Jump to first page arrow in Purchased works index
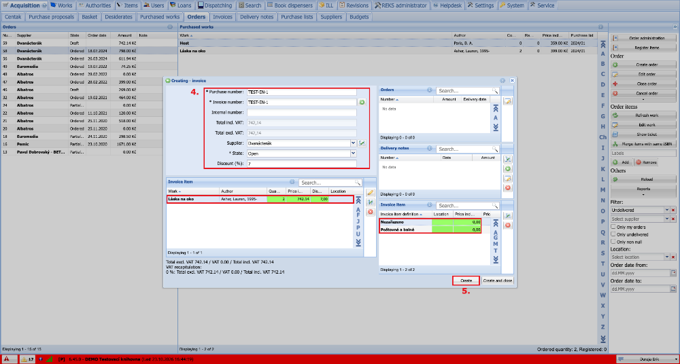 click(x=602, y=45)
